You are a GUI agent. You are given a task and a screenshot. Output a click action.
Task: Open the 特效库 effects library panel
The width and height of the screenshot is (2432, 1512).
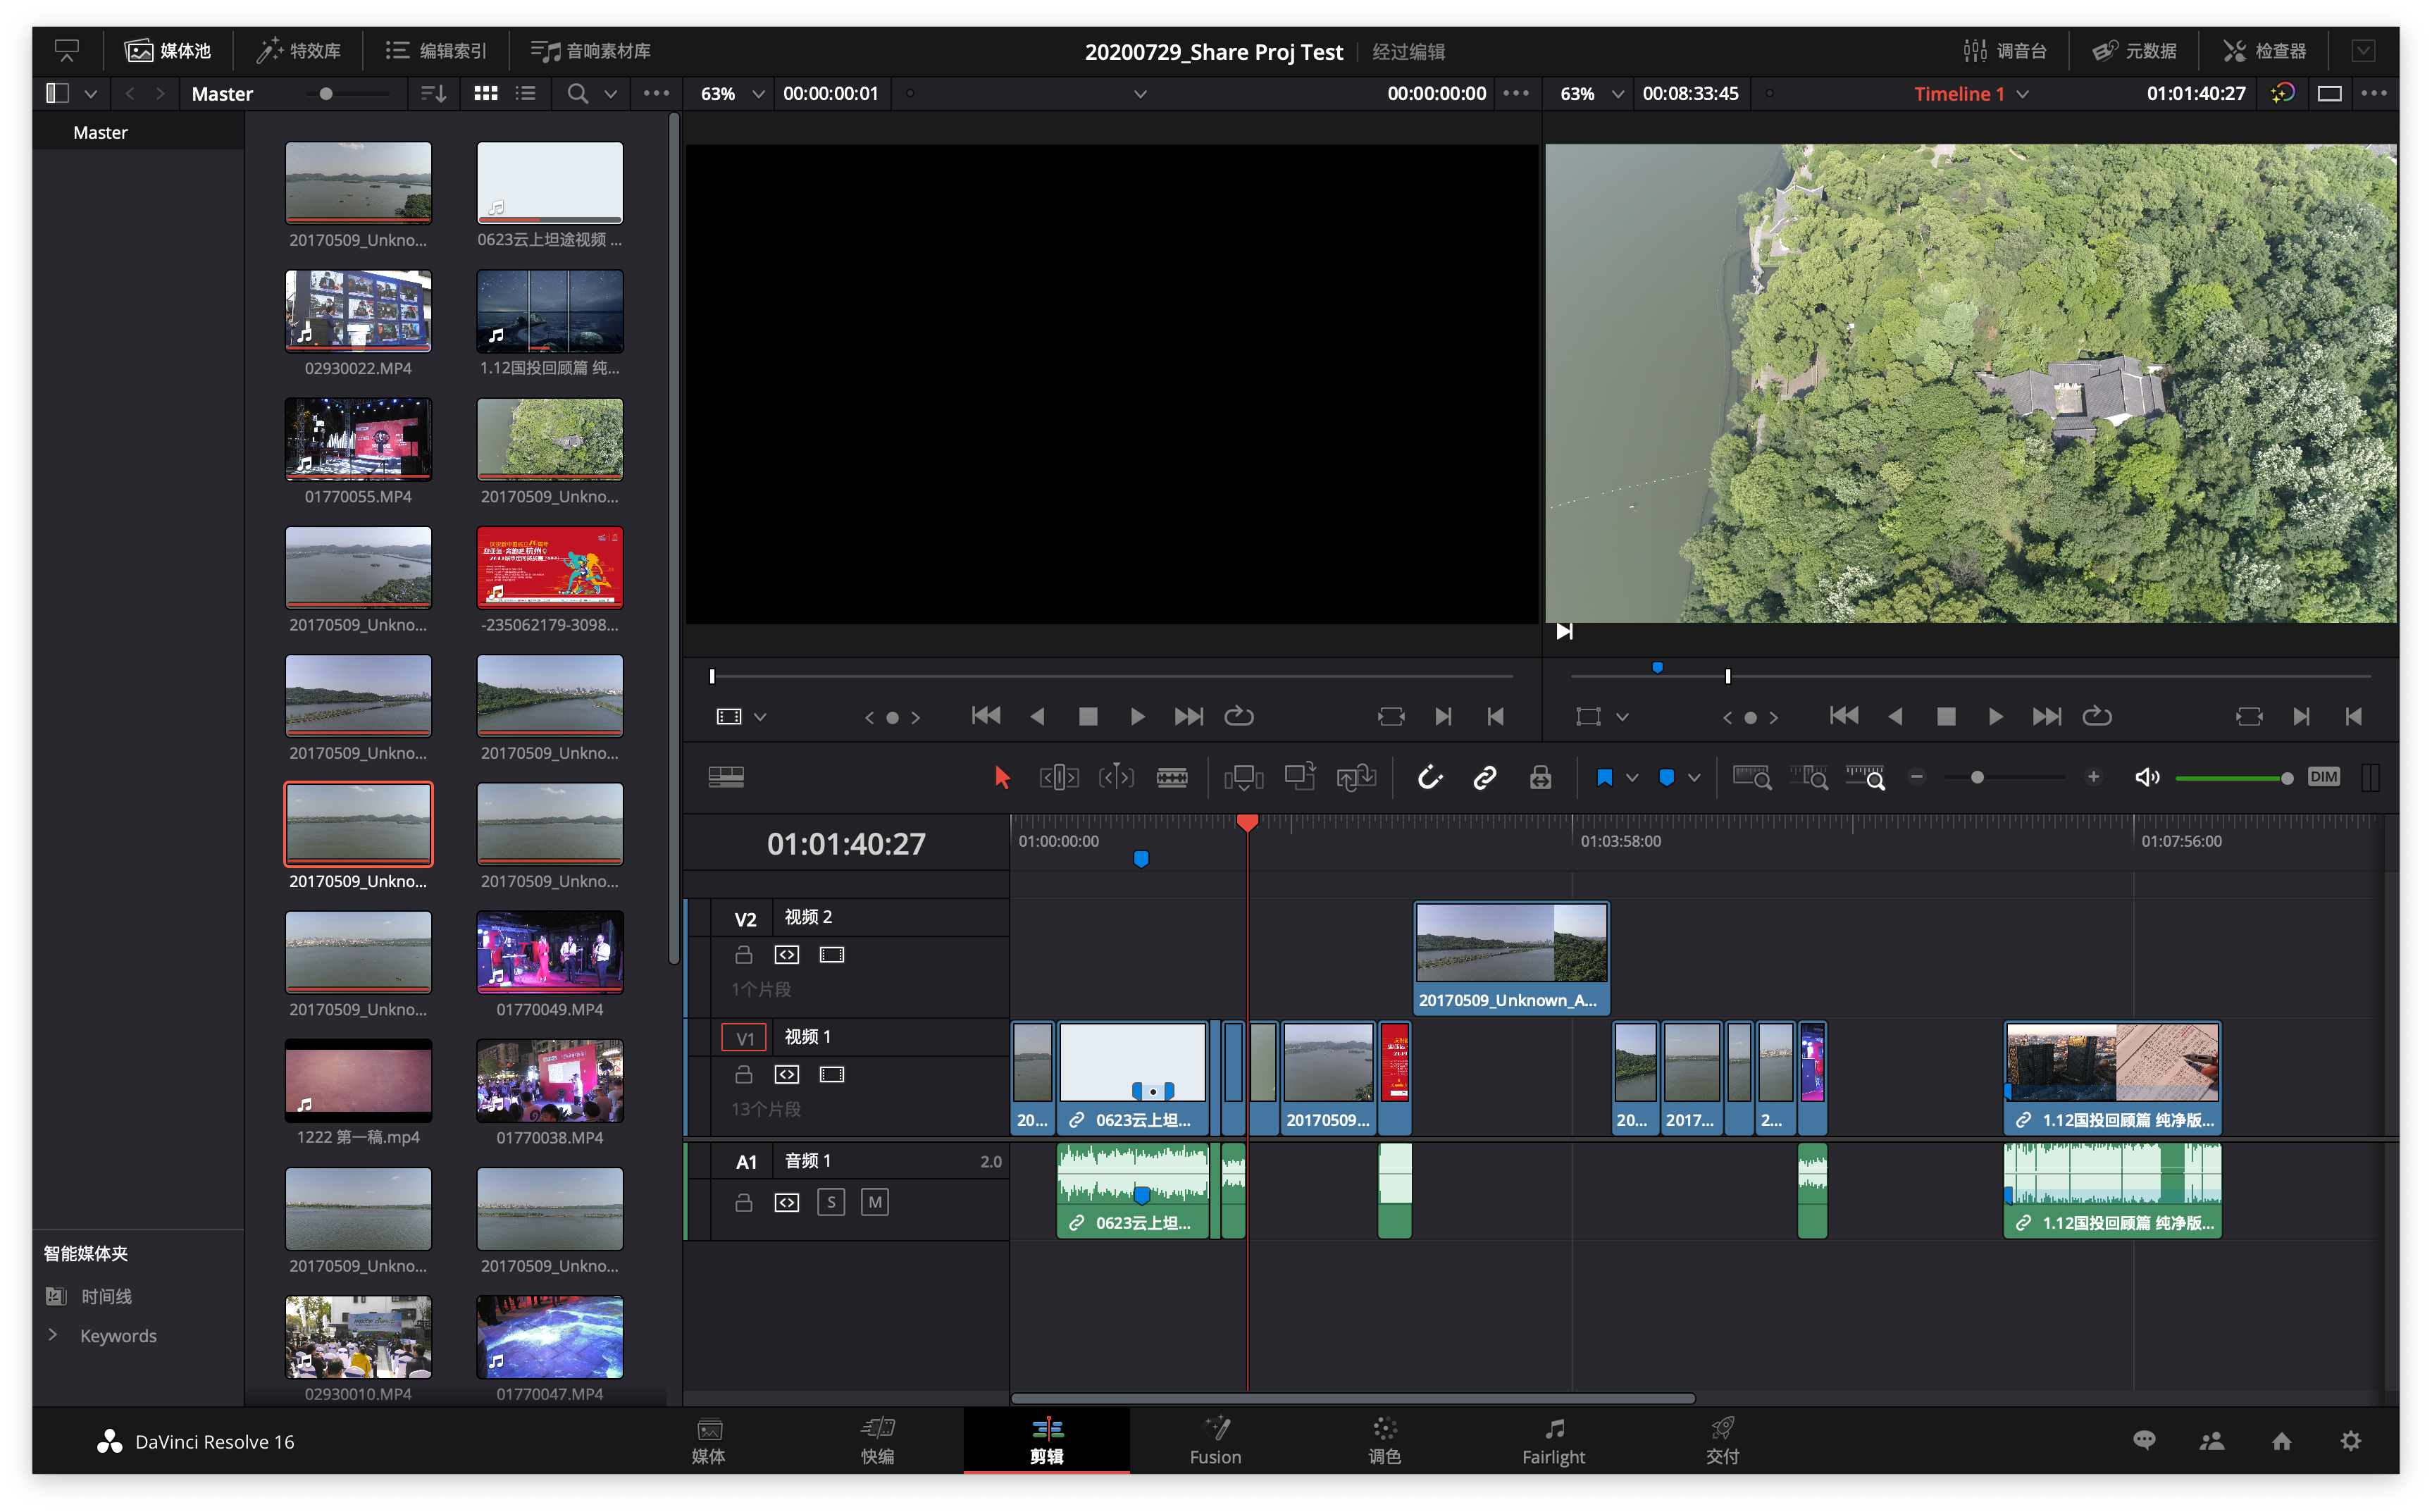pyautogui.click(x=299, y=50)
